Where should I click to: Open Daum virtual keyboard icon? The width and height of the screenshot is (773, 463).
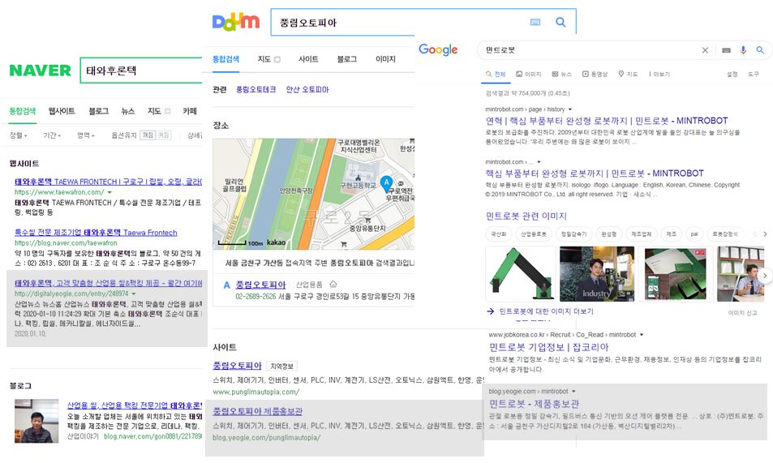[x=535, y=22]
